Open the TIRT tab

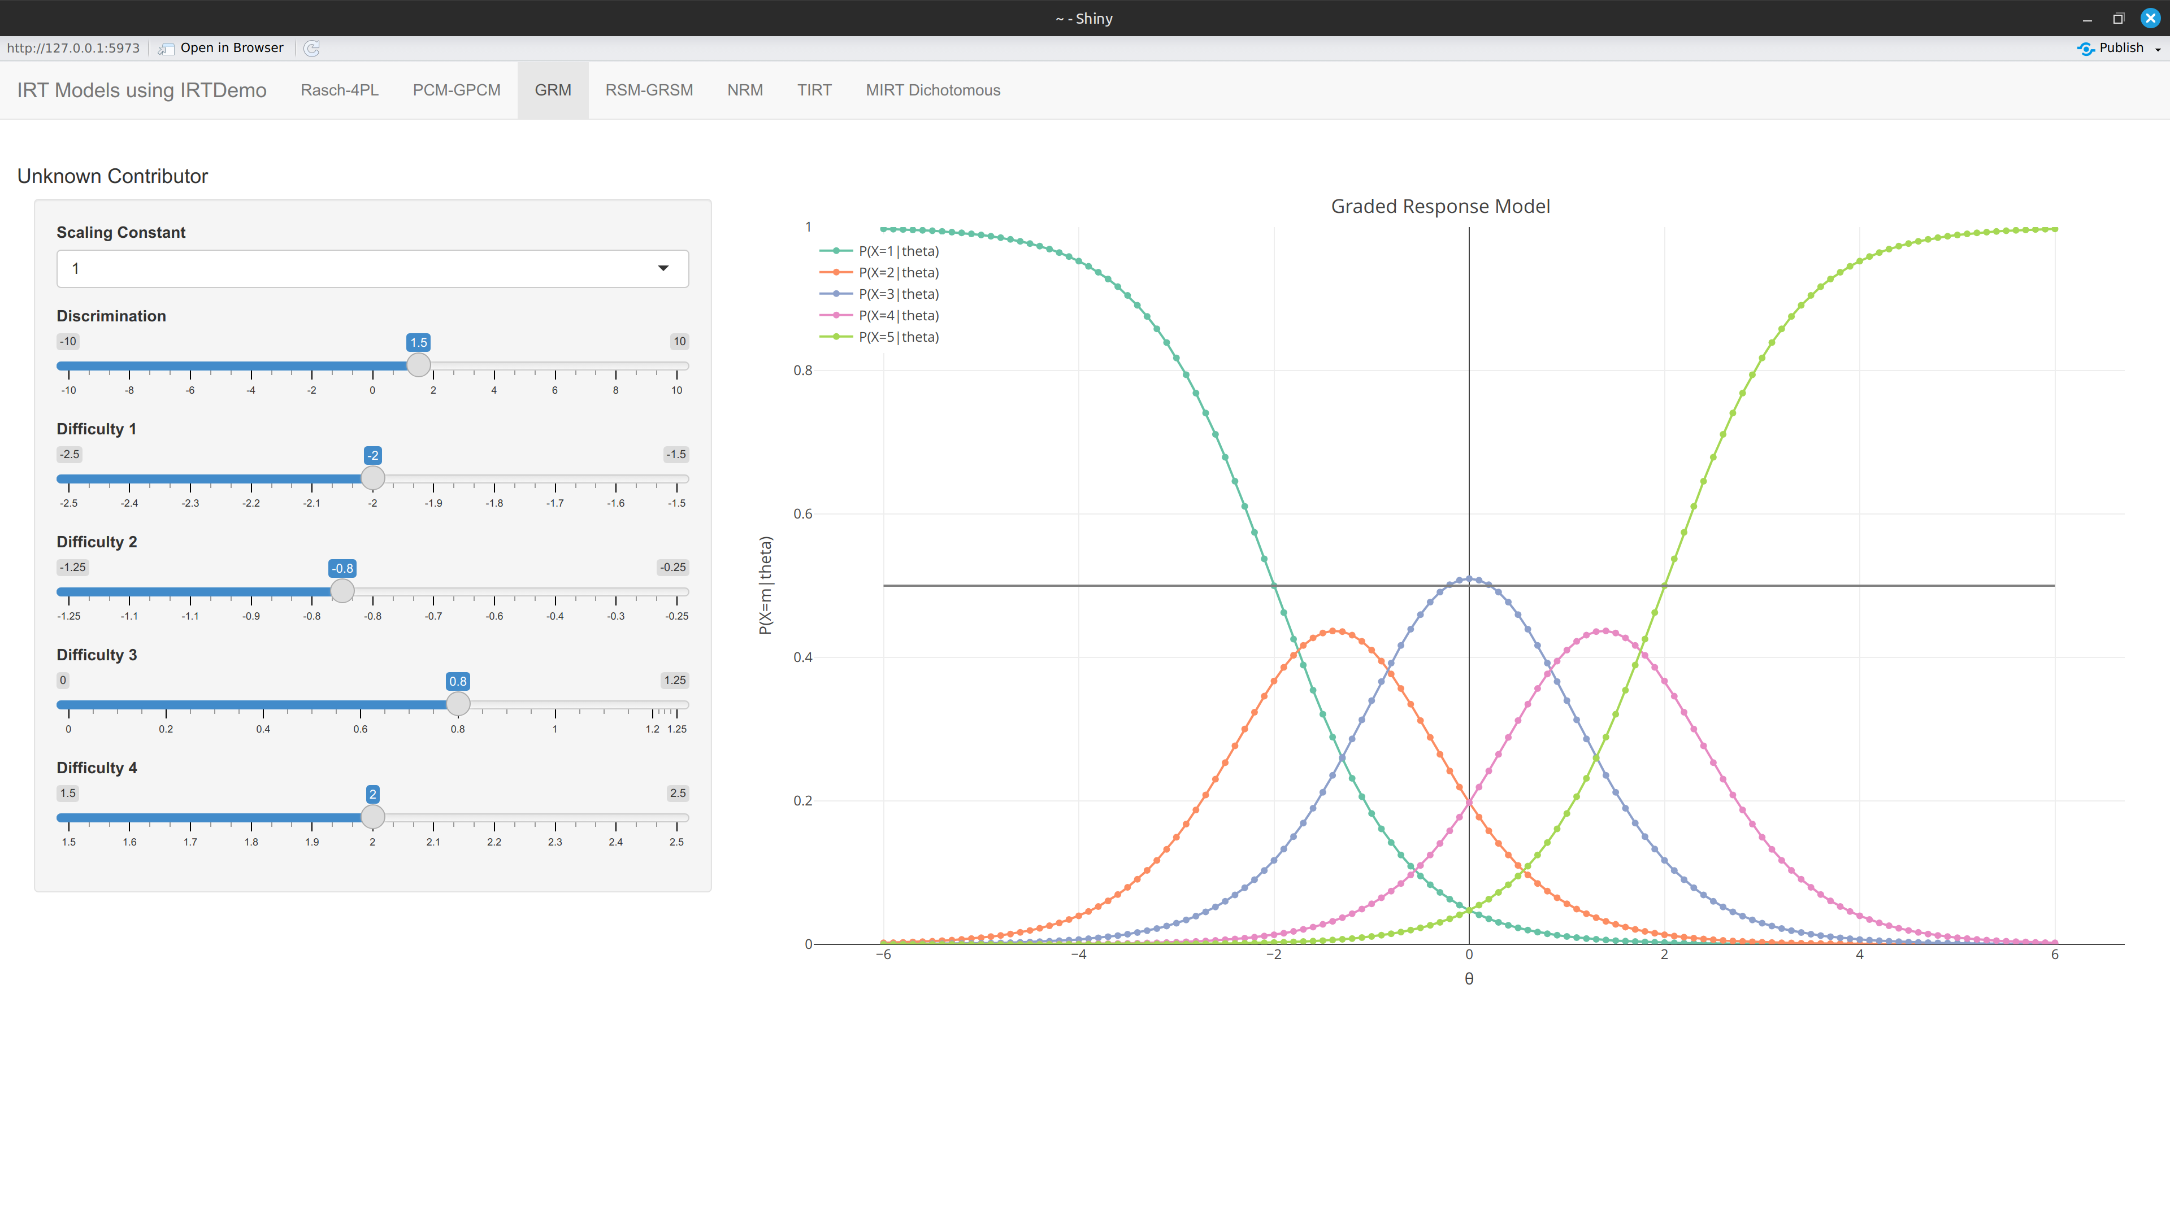(x=814, y=90)
